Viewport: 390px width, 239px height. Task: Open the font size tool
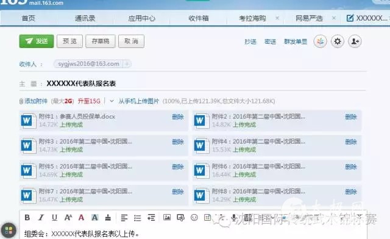pyautogui.click(x=68, y=218)
